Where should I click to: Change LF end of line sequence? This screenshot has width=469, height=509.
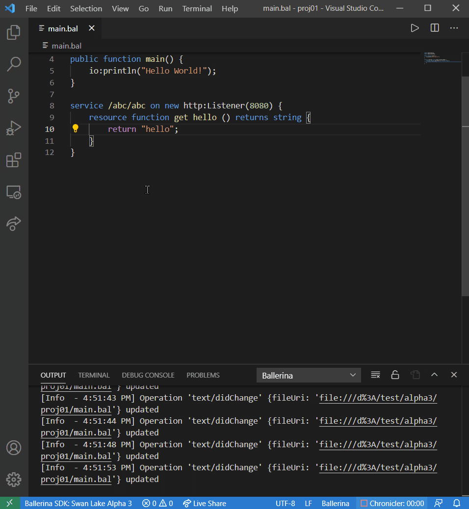[x=308, y=503]
